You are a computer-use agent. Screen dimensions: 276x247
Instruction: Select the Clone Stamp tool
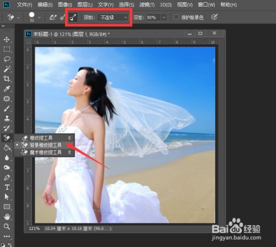7,118
